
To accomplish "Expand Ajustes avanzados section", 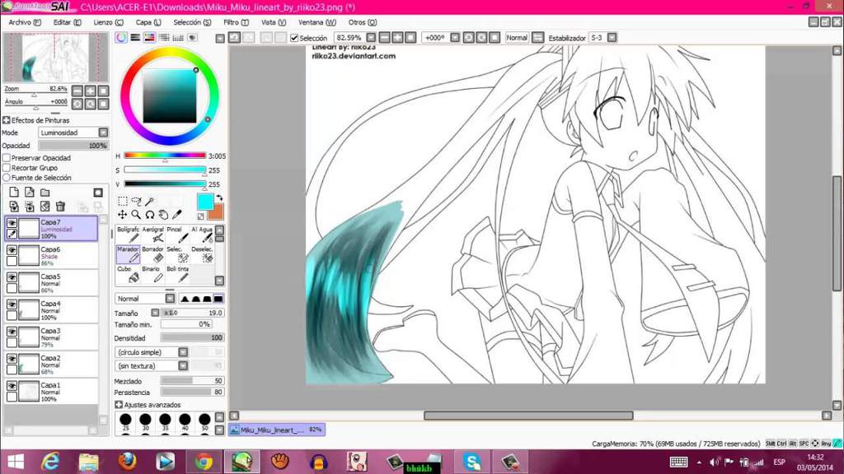I will 119,405.
